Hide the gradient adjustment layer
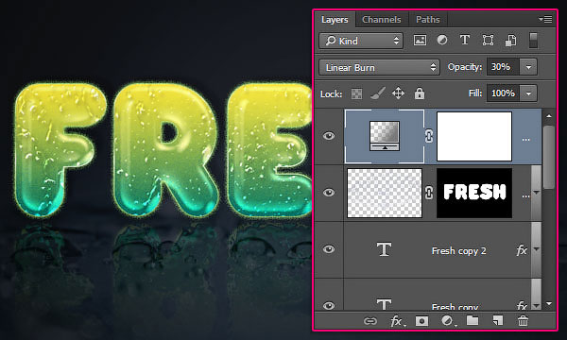 pos(329,136)
